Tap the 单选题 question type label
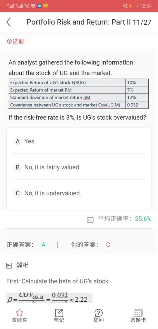158x329 pixels. [16, 42]
